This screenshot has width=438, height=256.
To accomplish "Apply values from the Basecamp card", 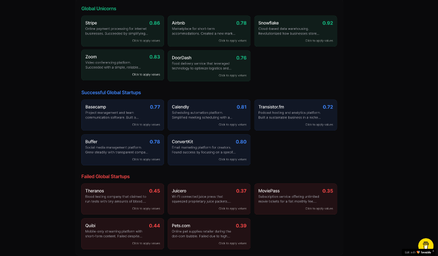I will [123, 115].
